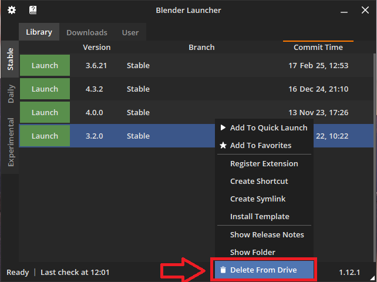Sort builds by the Version column header

97,47
